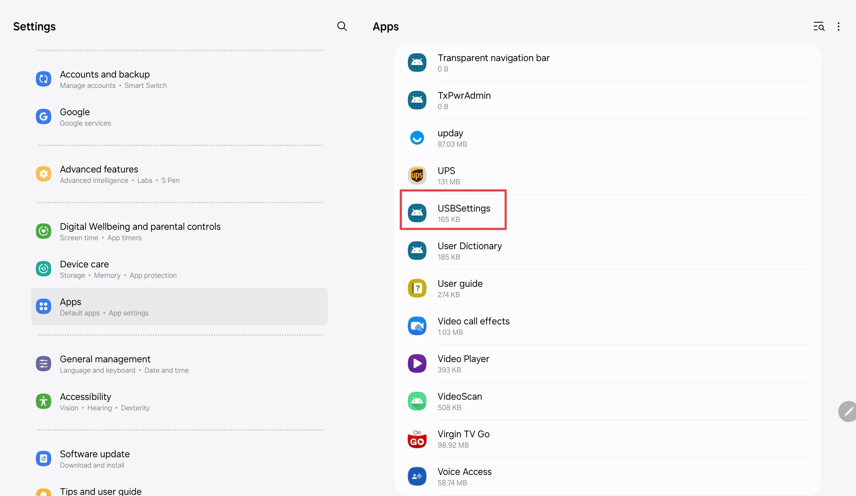Select the Device care icon
The image size is (856, 496).
43,269
